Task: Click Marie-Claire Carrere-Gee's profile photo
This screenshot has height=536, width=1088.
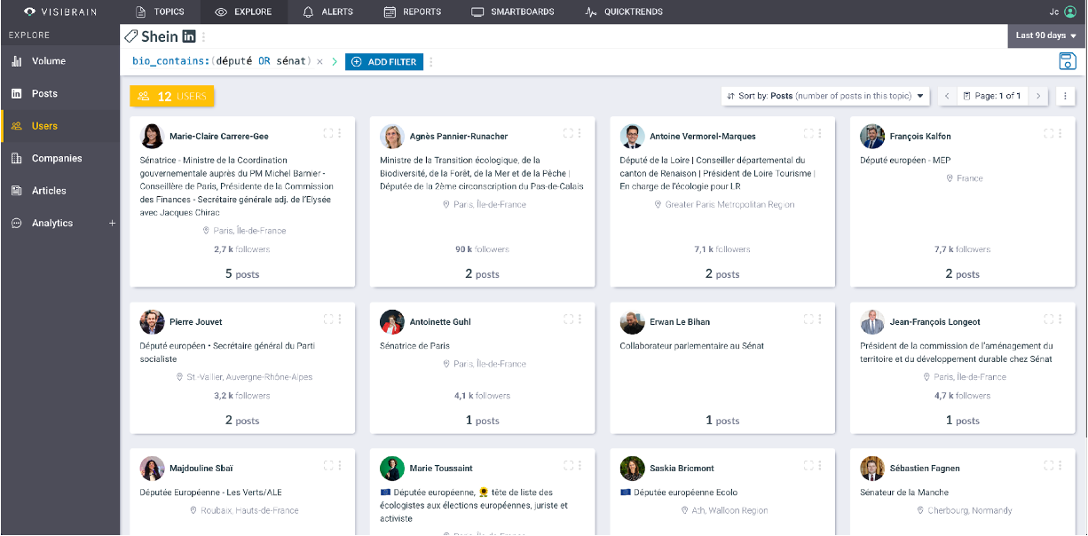Action: pos(152,136)
